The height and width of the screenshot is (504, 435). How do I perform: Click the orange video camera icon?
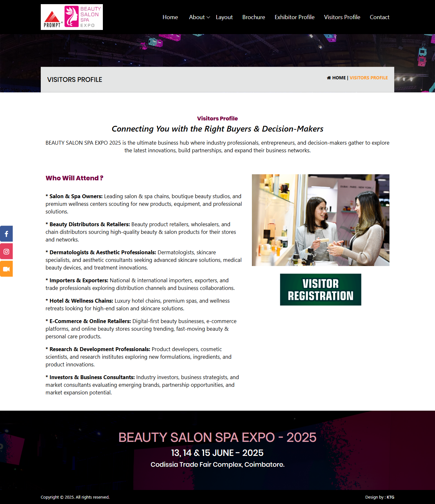6,269
